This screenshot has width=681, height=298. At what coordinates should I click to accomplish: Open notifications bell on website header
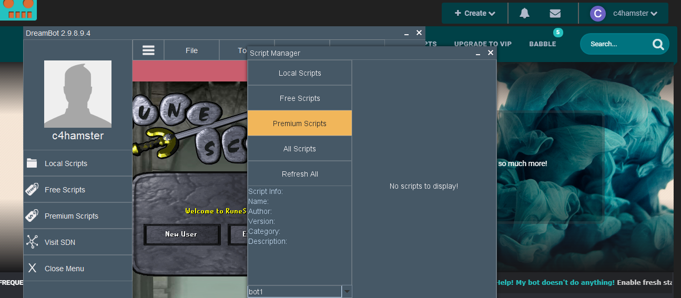coord(524,13)
